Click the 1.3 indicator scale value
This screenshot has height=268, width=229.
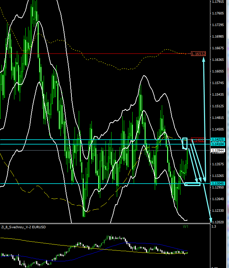click(x=214, y=226)
